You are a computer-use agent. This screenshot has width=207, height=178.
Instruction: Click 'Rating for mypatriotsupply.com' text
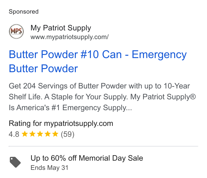61,123
